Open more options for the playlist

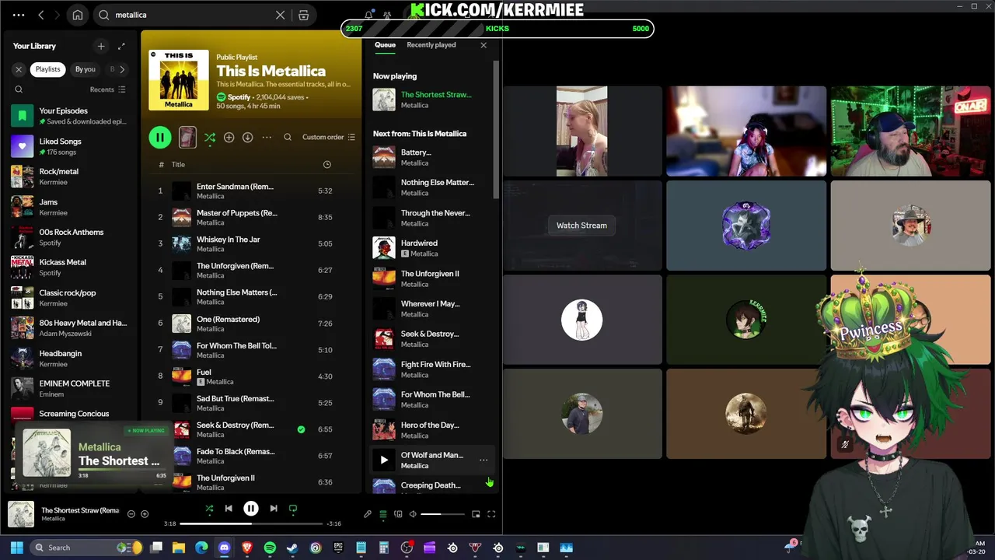coord(267,138)
